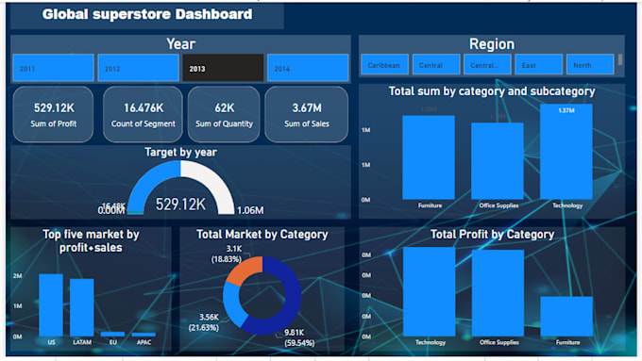Click Top five market by profit+sales title
The width and height of the screenshot is (642, 361).
(x=91, y=240)
